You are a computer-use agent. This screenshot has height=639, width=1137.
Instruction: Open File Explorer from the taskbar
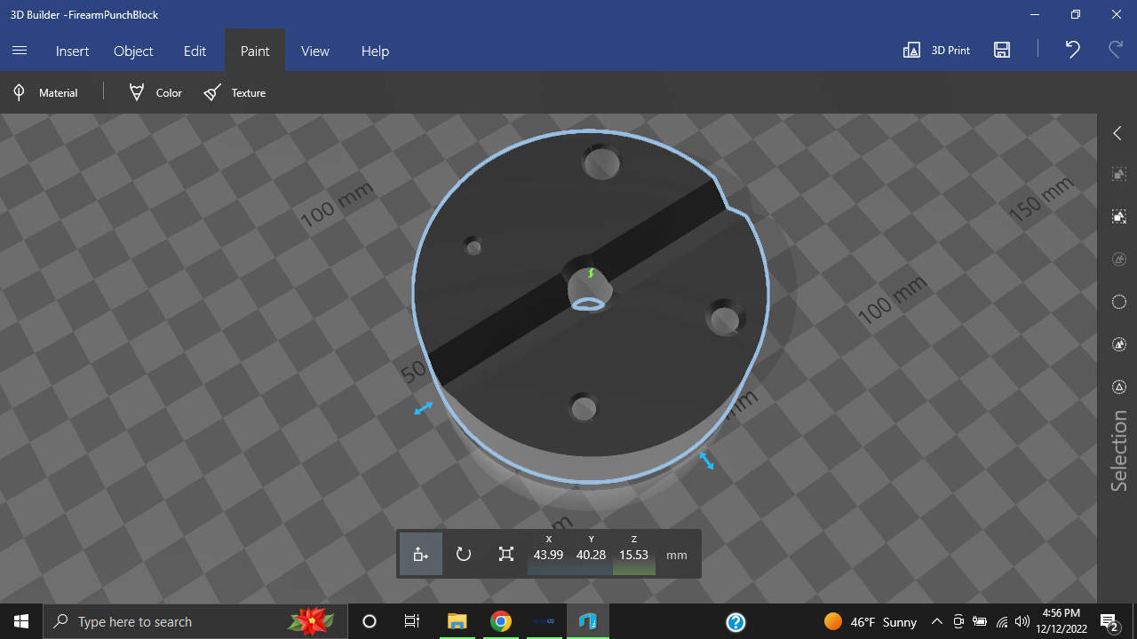click(457, 621)
